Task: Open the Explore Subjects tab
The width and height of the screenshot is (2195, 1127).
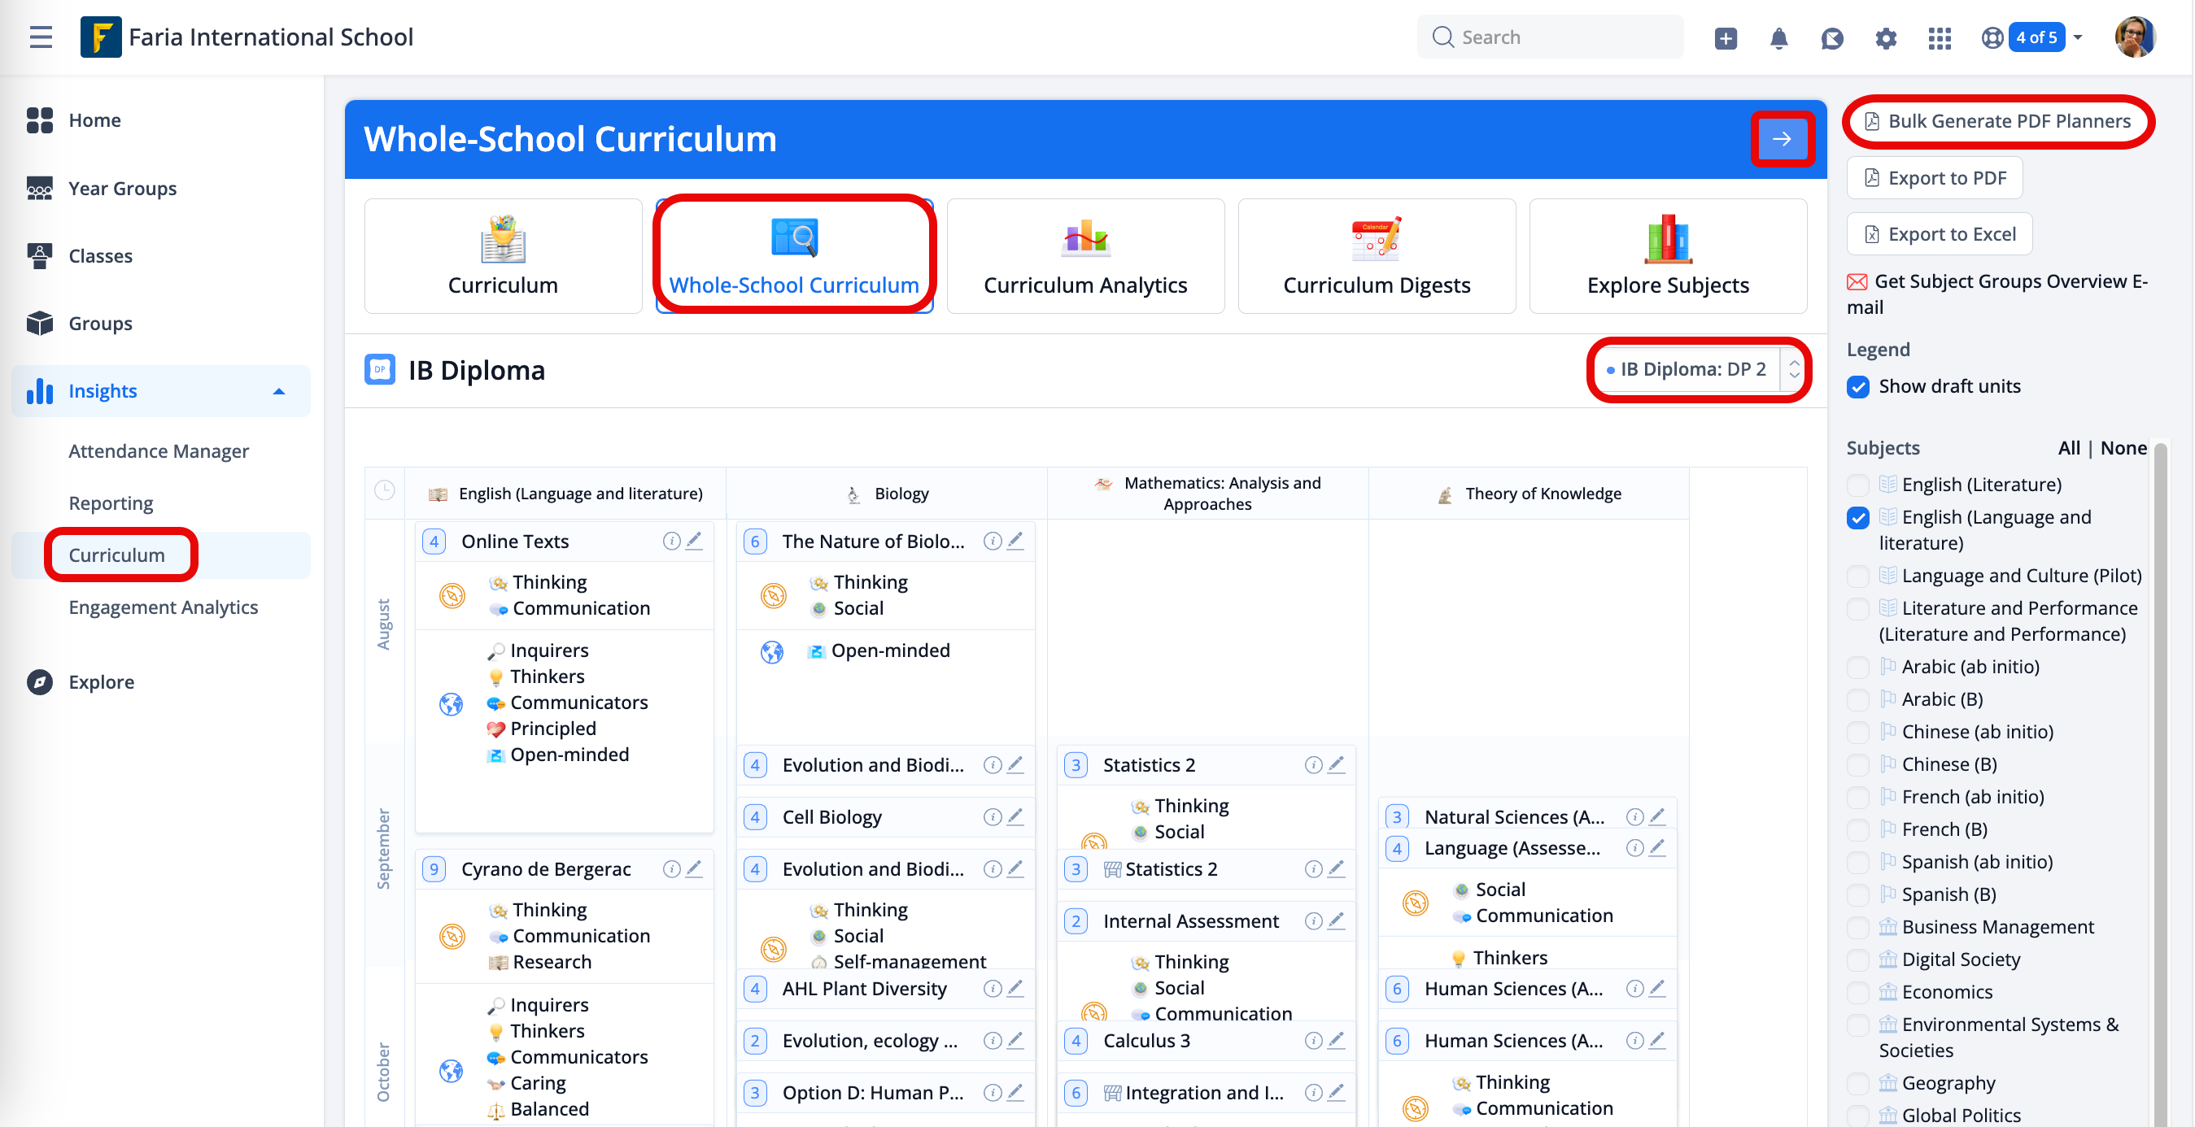Action: (1667, 255)
